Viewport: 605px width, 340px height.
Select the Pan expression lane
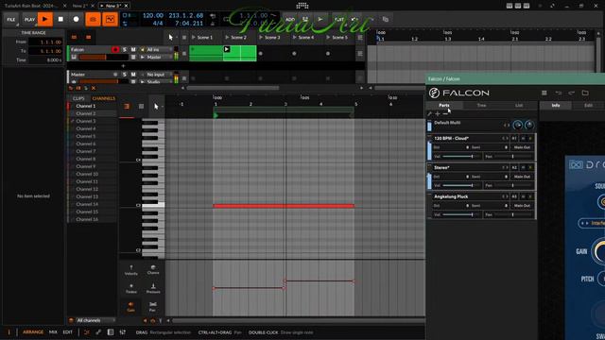(153, 307)
